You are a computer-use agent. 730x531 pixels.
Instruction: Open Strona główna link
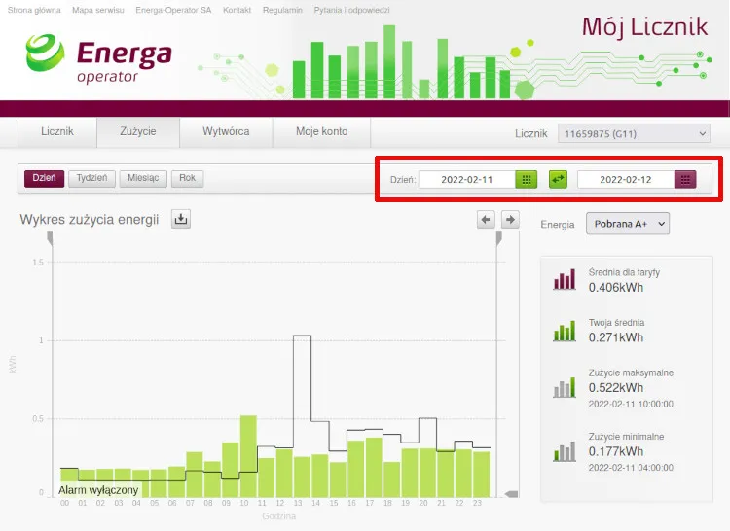point(34,10)
